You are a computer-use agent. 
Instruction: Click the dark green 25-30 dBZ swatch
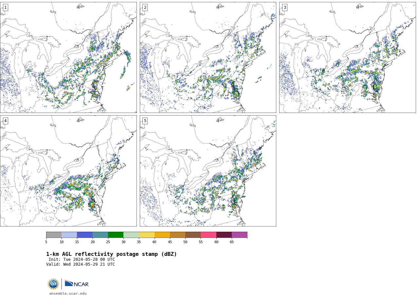pyautogui.click(x=116, y=235)
